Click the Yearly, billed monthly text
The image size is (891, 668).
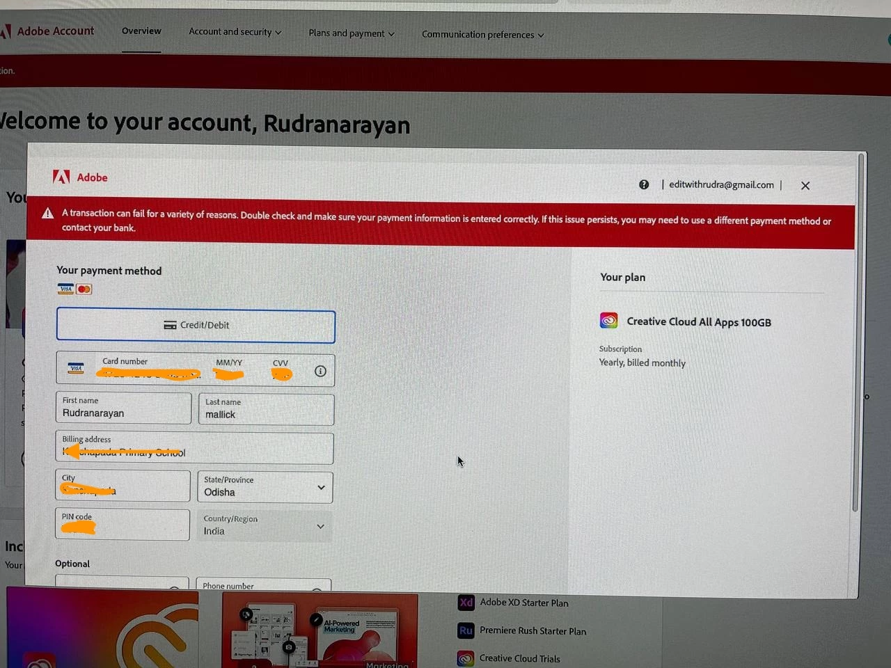642,363
